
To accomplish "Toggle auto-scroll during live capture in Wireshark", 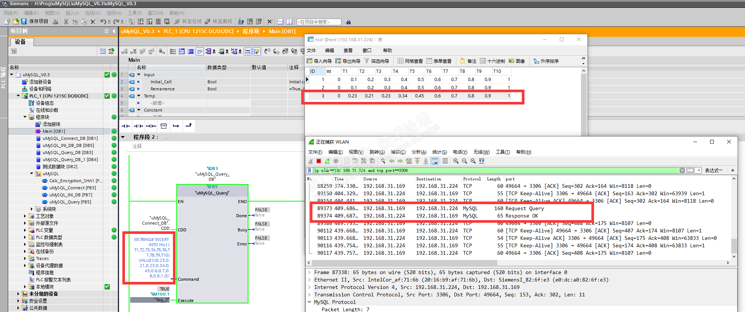I will coord(435,161).
